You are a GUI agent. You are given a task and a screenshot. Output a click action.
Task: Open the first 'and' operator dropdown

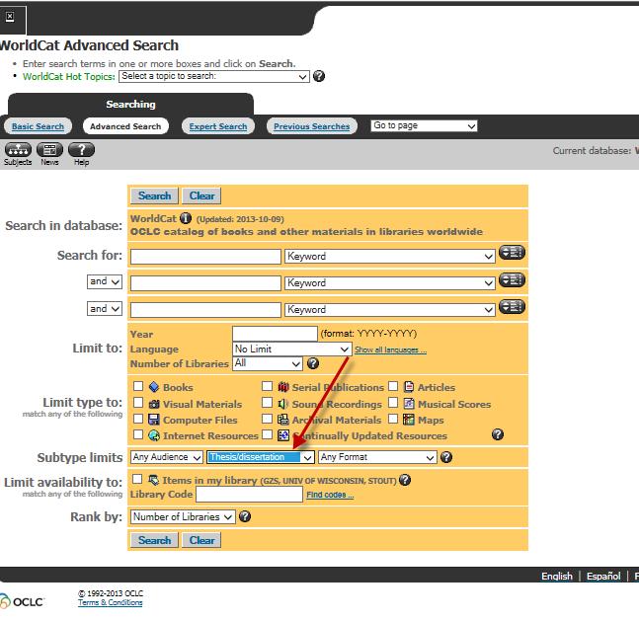click(x=105, y=281)
